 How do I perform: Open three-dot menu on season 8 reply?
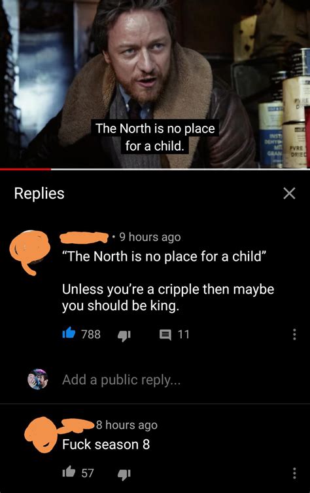[294, 473]
